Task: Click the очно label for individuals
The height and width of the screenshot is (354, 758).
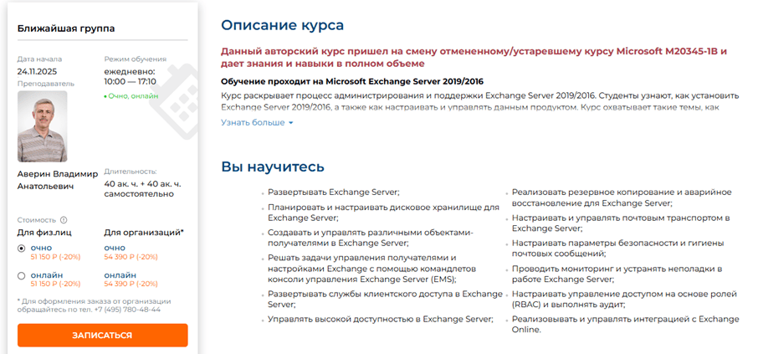Action: (41, 248)
